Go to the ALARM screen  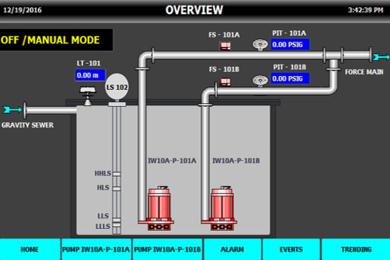click(x=232, y=250)
